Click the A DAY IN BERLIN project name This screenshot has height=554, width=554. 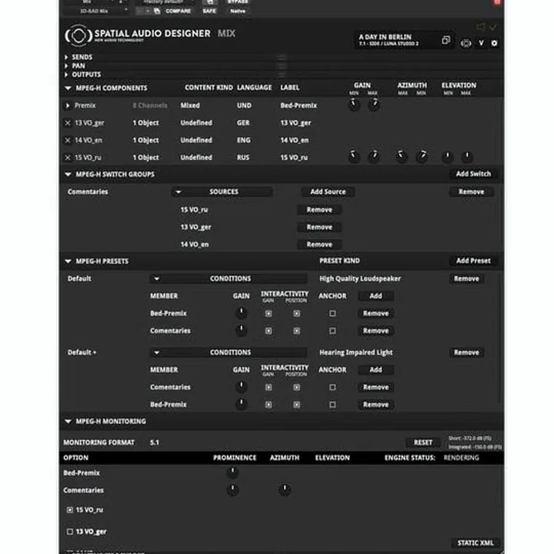pos(385,37)
